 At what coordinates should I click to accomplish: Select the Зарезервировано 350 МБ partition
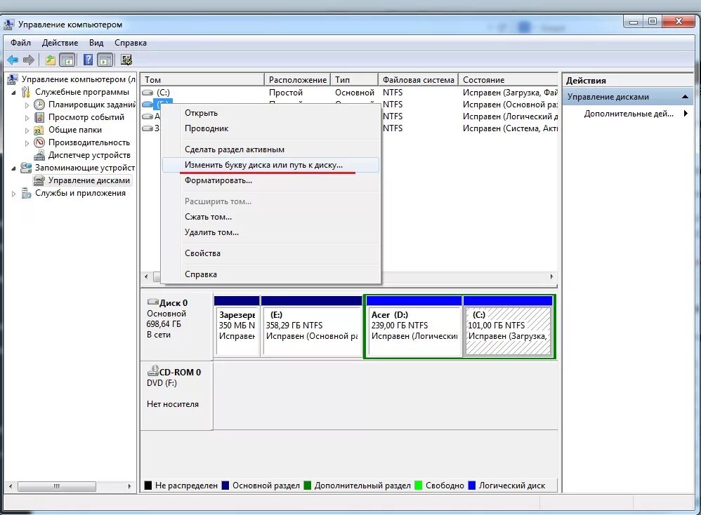point(237,326)
